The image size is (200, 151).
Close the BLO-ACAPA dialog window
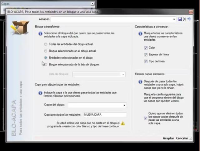point(191,12)
